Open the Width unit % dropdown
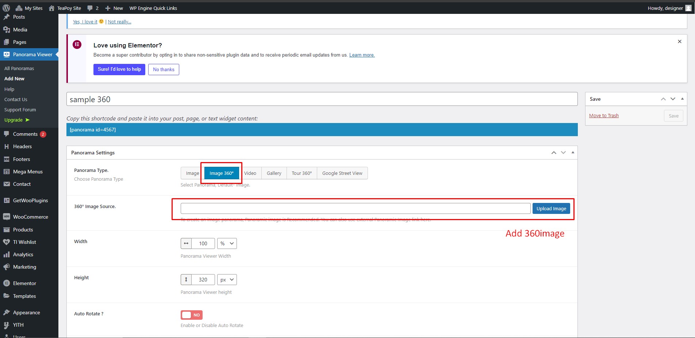The image size is (695, 338). 227,243
